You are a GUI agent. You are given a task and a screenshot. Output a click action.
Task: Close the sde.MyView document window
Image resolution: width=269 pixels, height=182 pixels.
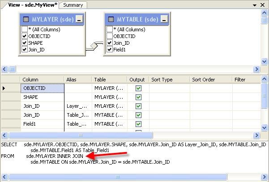click(x=262, y=5)
